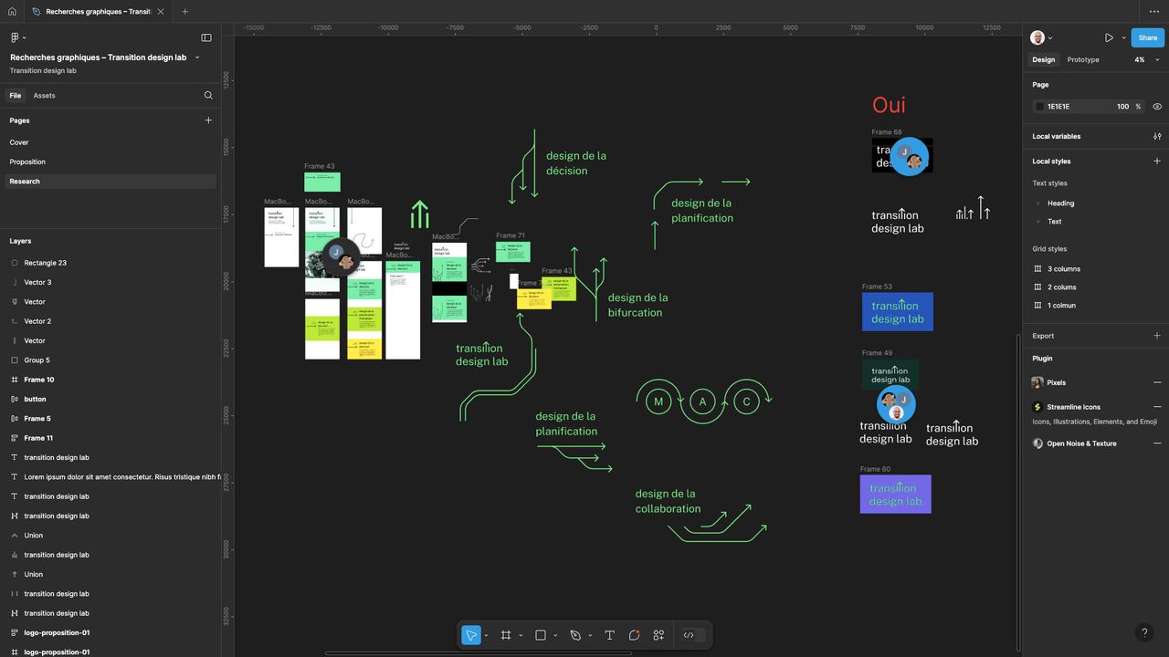The width and height of the screenshot is (1169, 657).
Task: Add a new page
Action: (208, 120)
